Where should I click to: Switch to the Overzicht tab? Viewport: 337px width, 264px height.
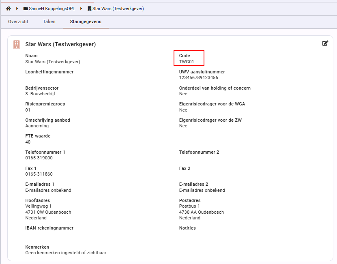18,21
